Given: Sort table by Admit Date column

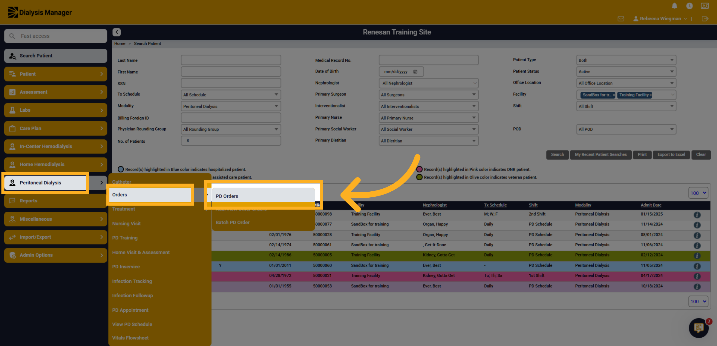Looking at the screenshot, I should (x=651, y=205).
